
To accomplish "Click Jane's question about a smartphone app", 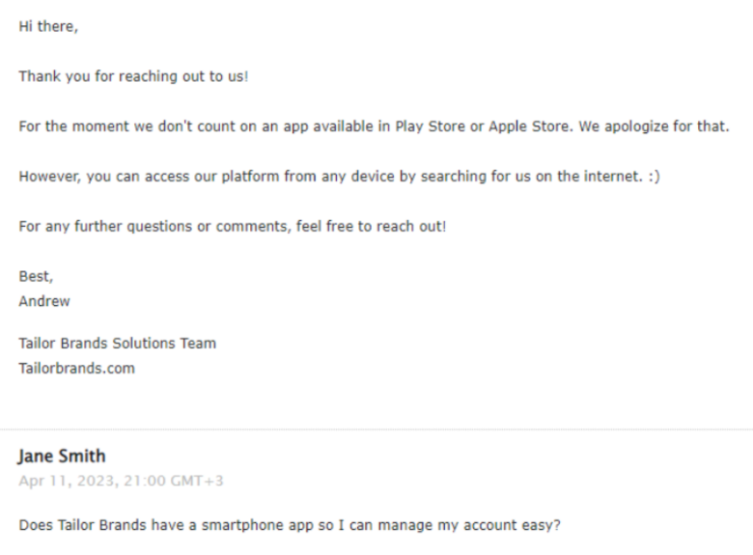I will click(290, 525).
